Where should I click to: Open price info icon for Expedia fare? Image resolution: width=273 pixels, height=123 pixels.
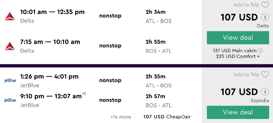pos(264,92)
